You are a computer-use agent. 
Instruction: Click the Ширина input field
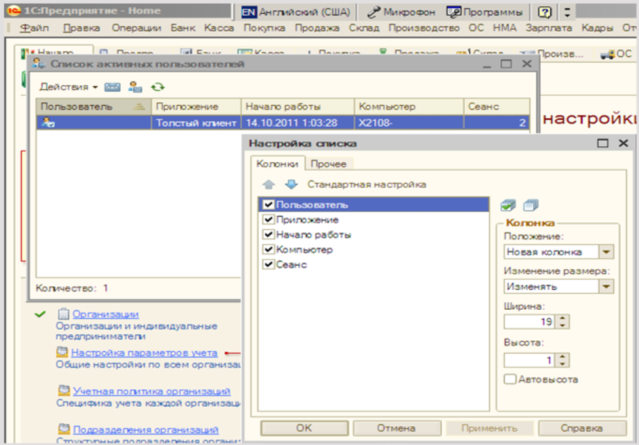click(529, 322)
